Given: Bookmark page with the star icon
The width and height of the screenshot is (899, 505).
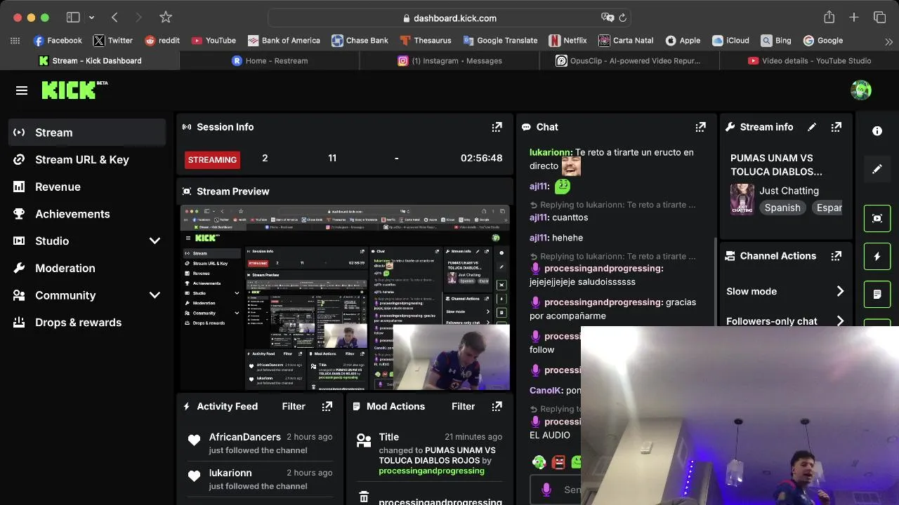Looking at the screenshot, I should click(166, 18).
